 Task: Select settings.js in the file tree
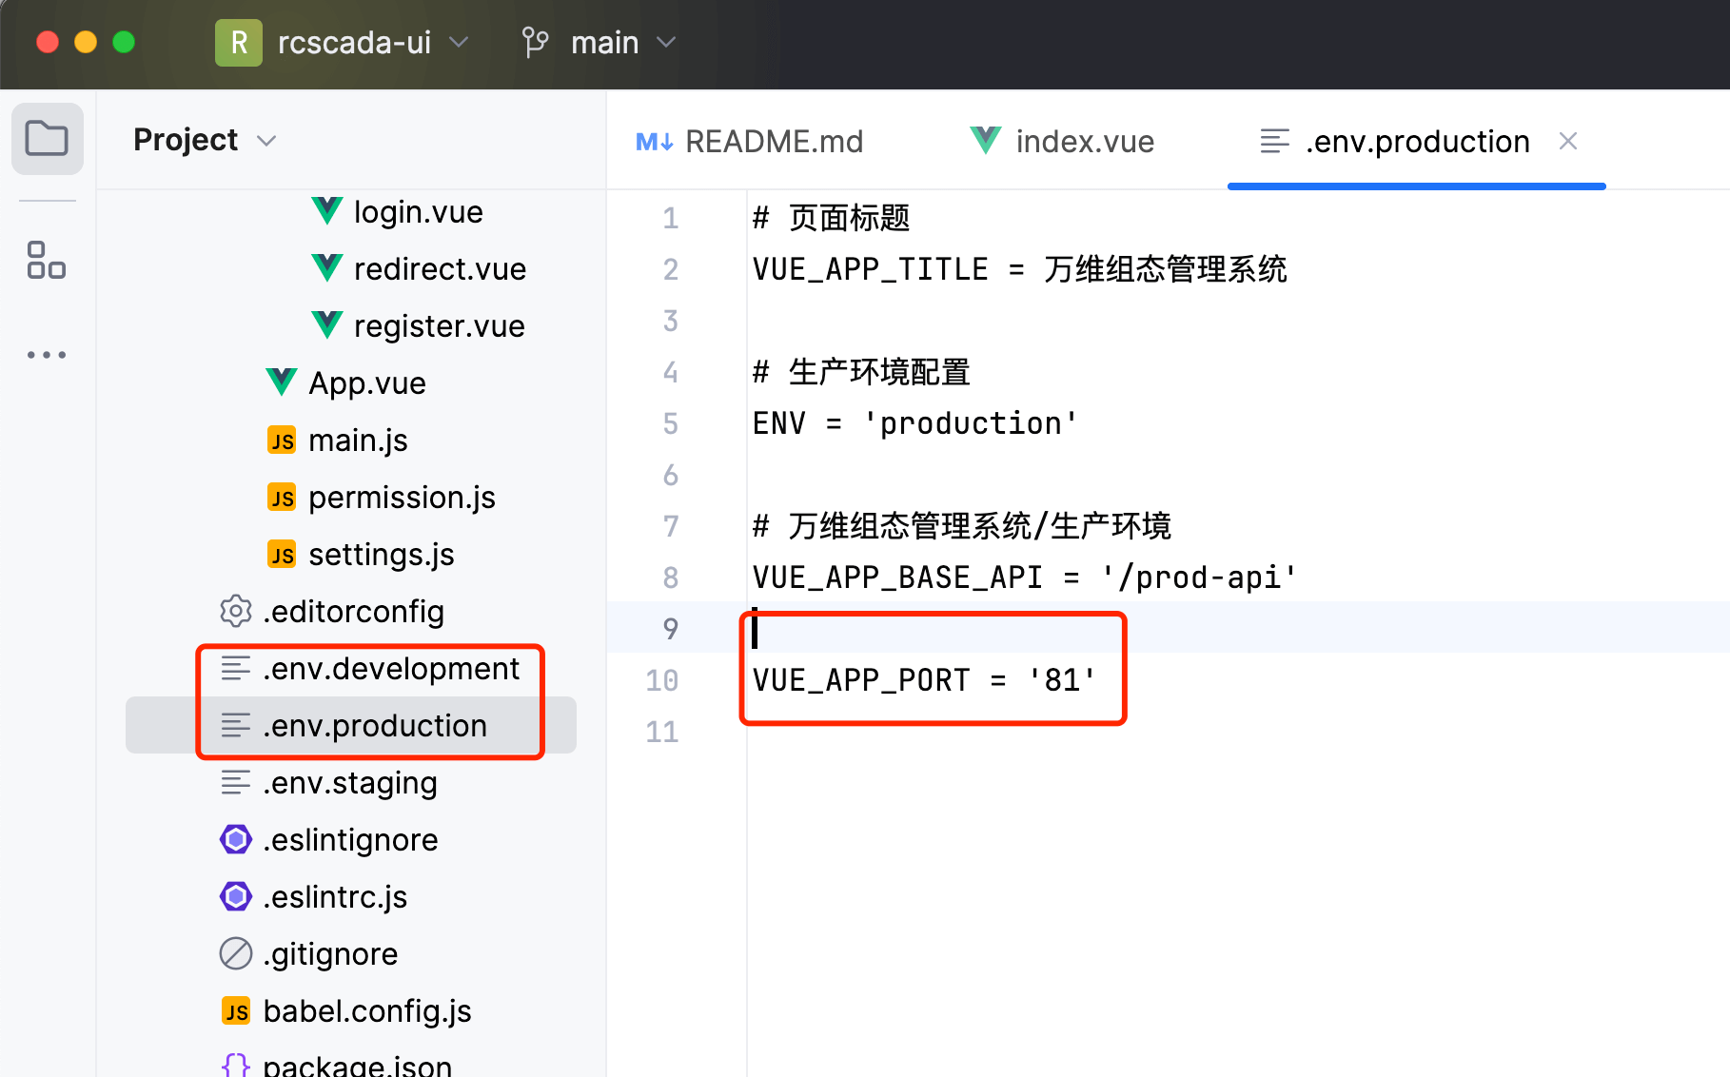[x=381, y=555]
